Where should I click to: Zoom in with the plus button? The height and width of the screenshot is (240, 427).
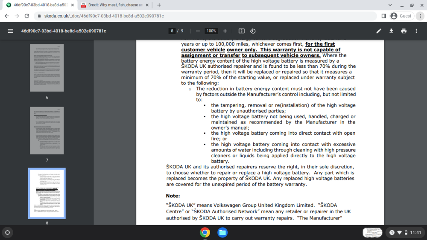(x=225, y=31)
